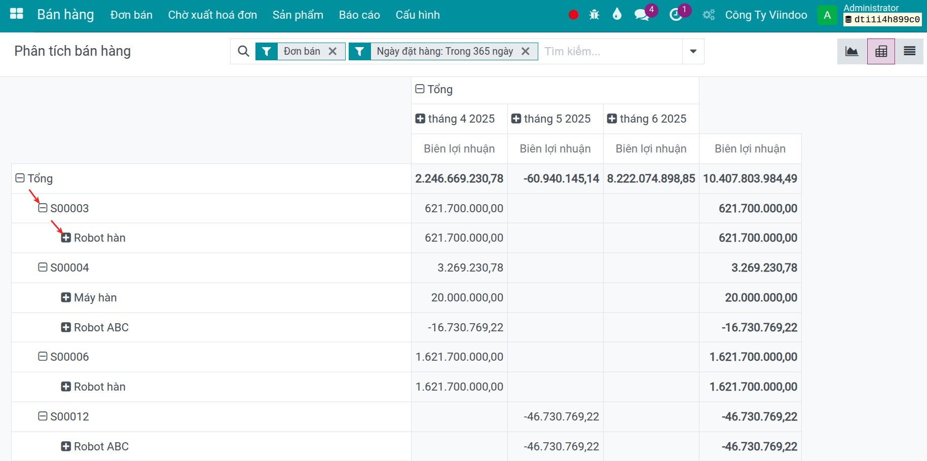Open the main apps grid menu
Image resolution: width=927 pixels, height=461 pixels.
pos(17,14)
